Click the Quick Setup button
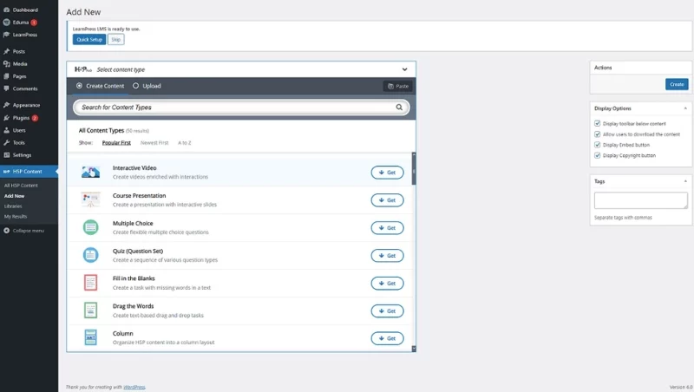 [x=88, y=40]
